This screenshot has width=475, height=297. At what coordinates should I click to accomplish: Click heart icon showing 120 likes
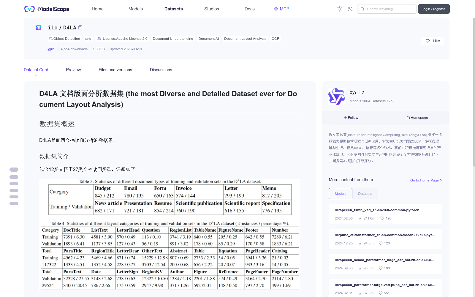click(381, 243)
